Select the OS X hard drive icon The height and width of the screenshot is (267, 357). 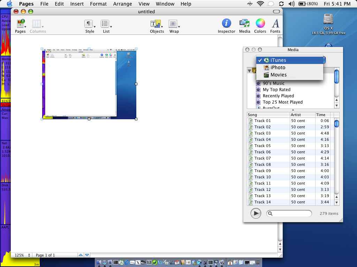click(x=328, y=19)
